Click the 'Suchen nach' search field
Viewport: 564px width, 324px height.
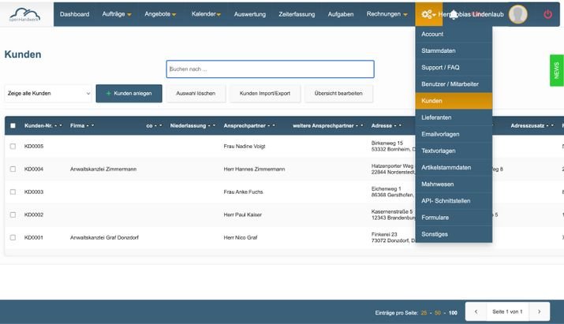(270, 69)
